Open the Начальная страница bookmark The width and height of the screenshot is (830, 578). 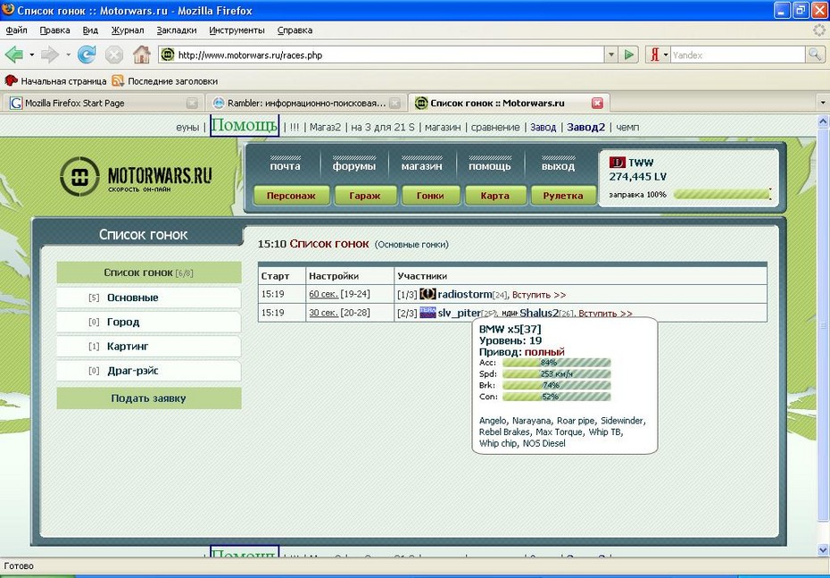(56, 81)
